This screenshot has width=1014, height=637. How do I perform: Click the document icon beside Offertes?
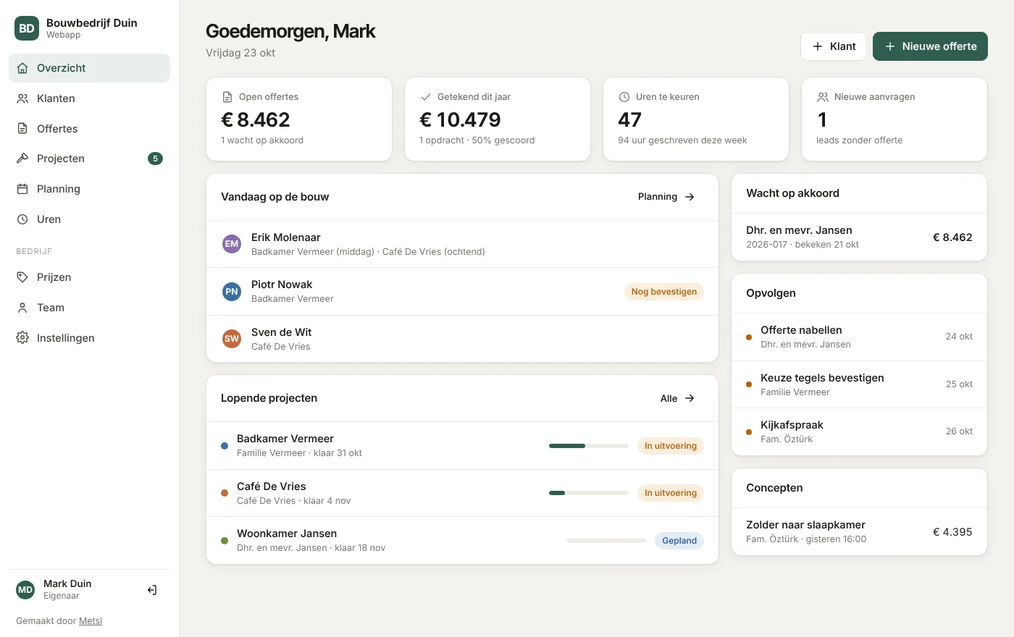coord(22,129)
